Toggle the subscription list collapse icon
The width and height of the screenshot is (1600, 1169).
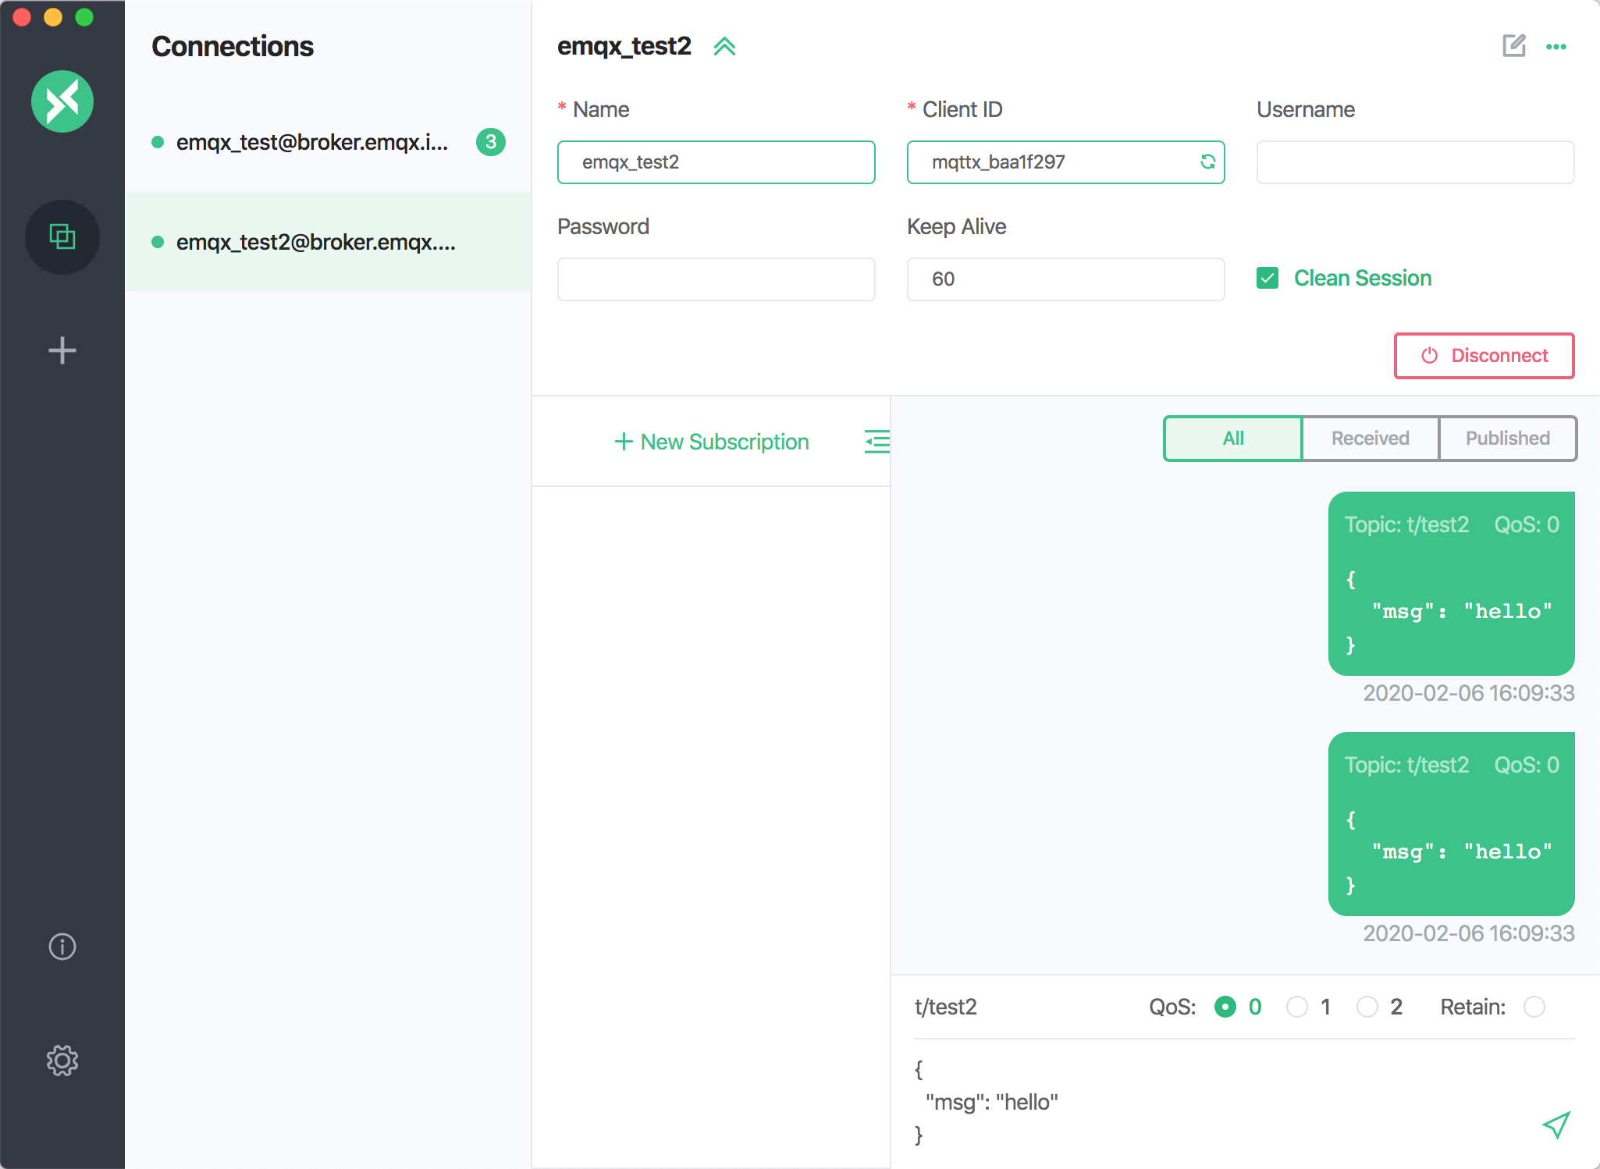pyautogui.click(x=876, y=442)
